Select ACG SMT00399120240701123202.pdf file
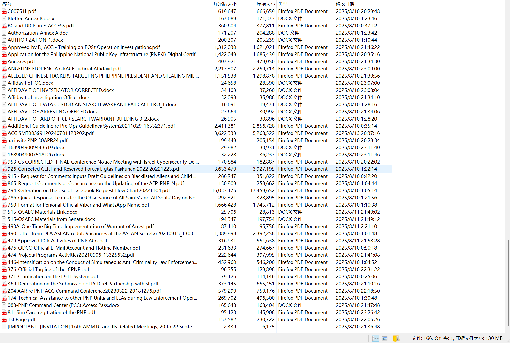 [51, 133]
